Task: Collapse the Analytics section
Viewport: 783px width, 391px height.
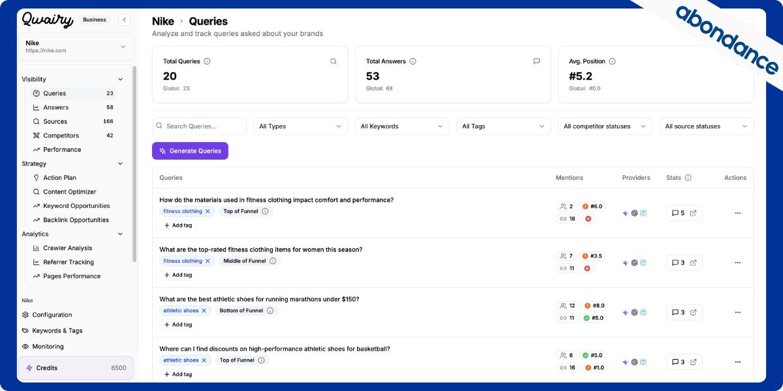Action: (x=120, y=234)
